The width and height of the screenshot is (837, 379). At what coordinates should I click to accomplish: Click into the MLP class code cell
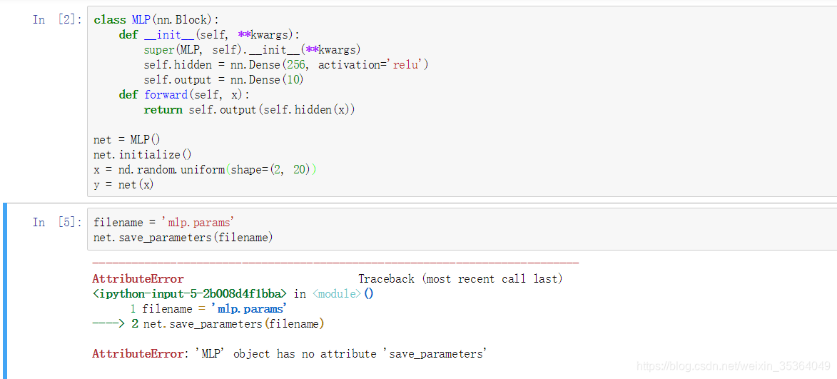462,101
